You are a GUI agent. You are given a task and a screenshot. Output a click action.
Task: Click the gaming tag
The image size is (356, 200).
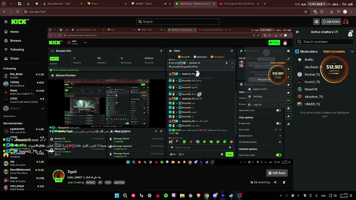[x=119, y=182]
